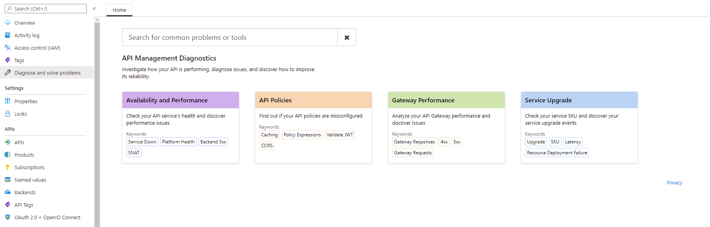This screenshot has width=710, height=227.
Task: Click the purple Tags icon in sidebar
Action: point(7,60)
